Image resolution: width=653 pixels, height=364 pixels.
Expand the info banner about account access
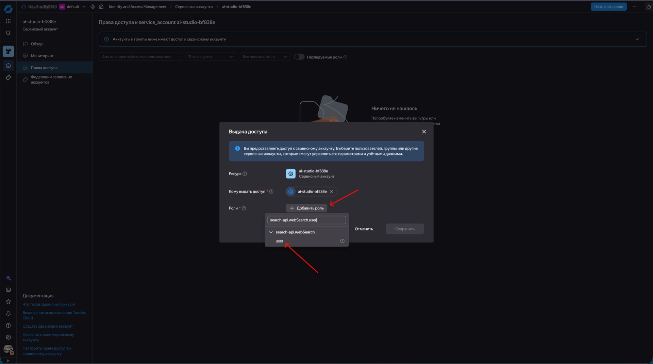pos(637,39)
